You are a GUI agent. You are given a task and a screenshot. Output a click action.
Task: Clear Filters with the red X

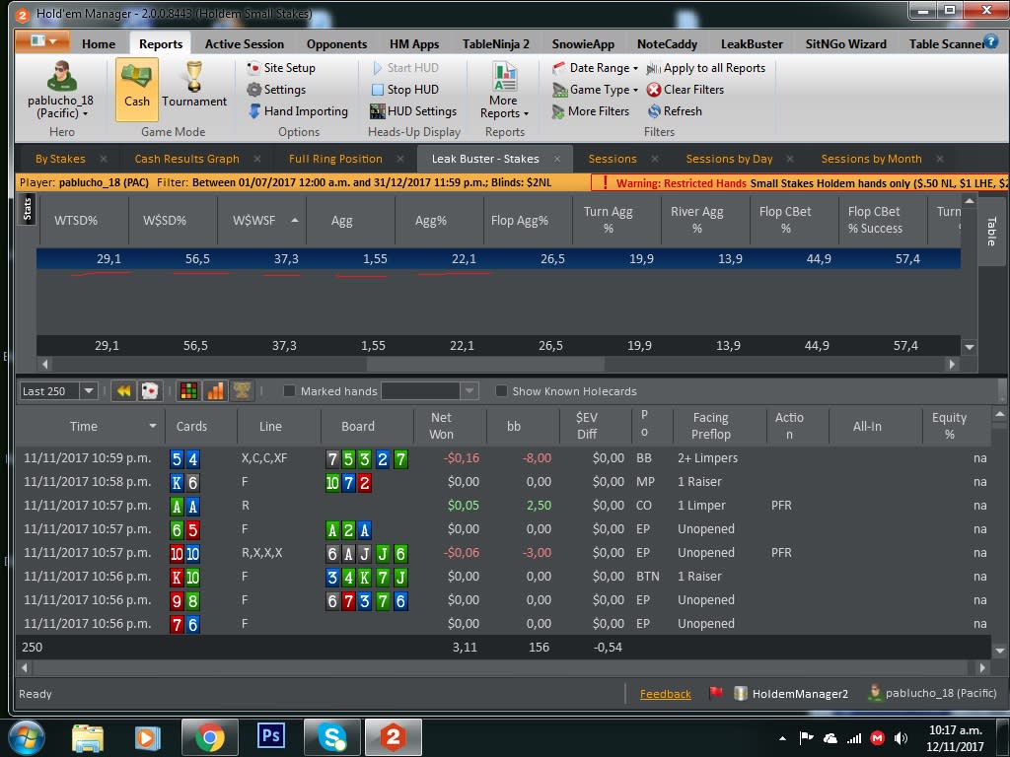click(x=685, y=90)
